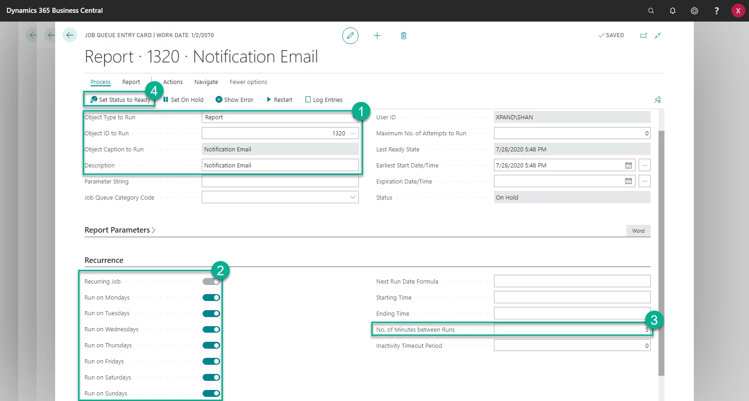Turn off Run on Fridays switch
749x401 pixels.
[211, 362]
